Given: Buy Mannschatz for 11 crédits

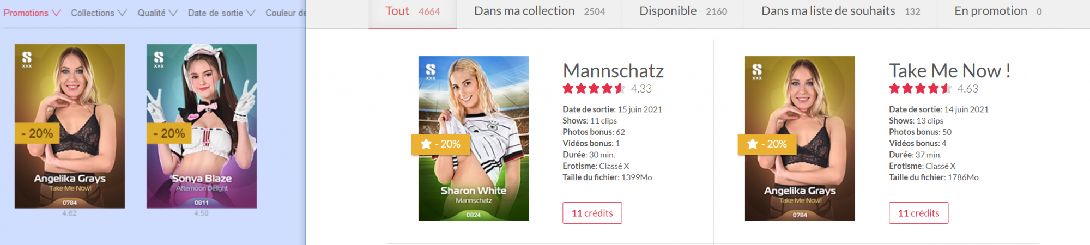Looking at the screenshot, I should pyautogui.click(x=592, y=213).
